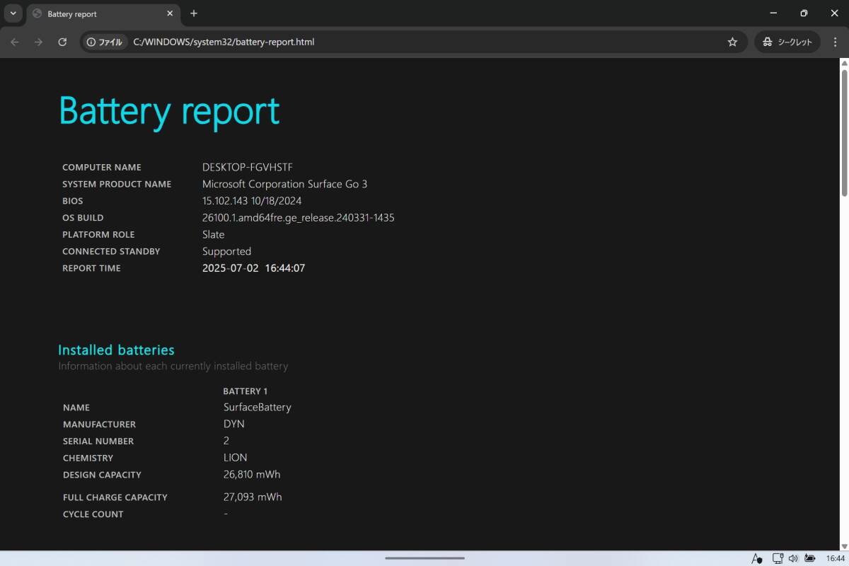Click the Microsoft Corporation Surface Go 3 value
This screenshot has width=849, height=566.
(x=284, y=184)
